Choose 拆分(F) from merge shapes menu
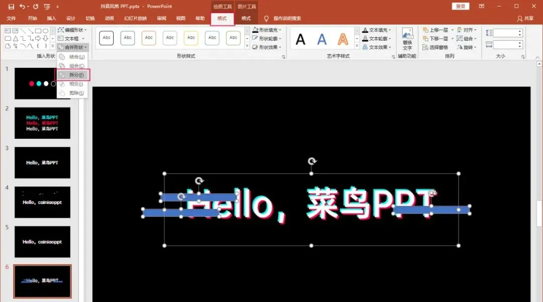Viewport: 543px width, 302px height. [x=72, y=75]
